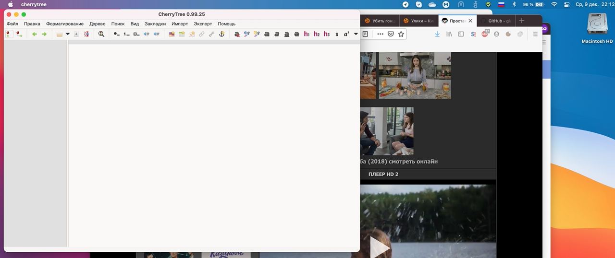Open the Firefox account icon
615x258 pixels.
[496, 34]
